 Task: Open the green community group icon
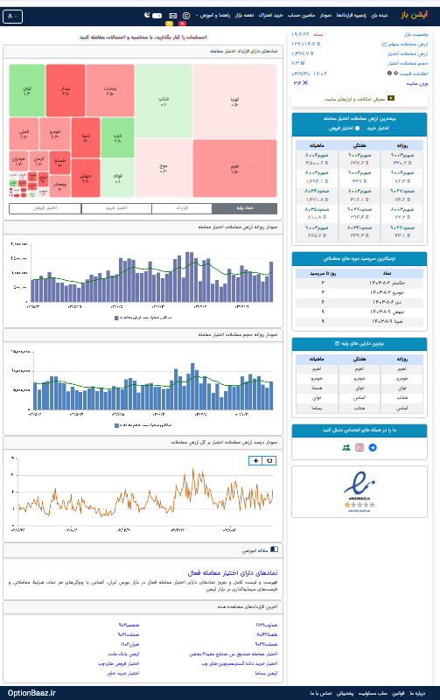(x=346, y=447)
